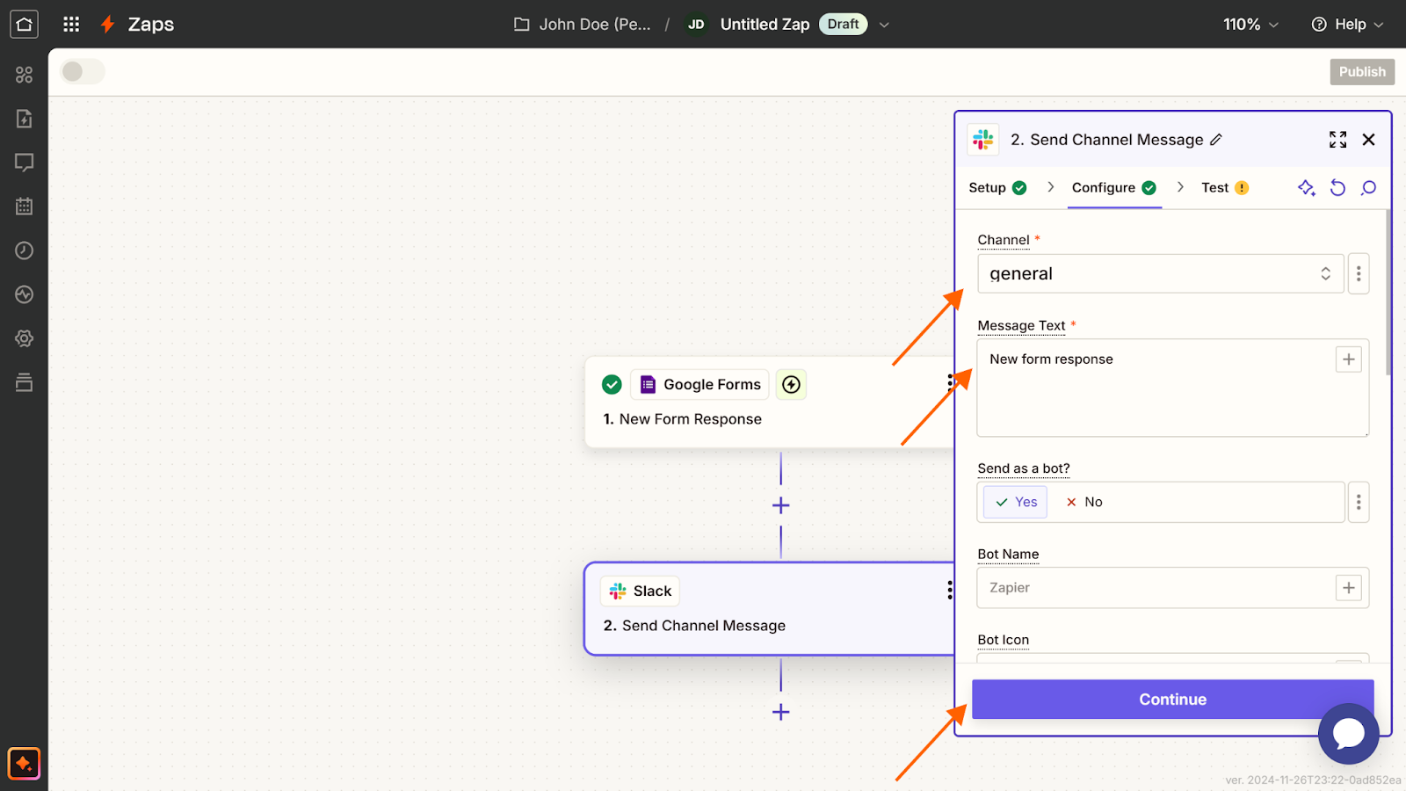The image size is (1406, 791).
Task: Expand the step editor to fullscreen
Action: point(1337,140)
